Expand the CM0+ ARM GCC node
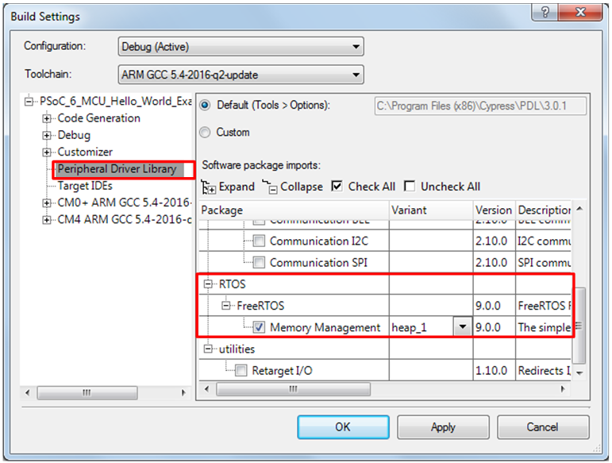The image size is (612, 463). click(x=47, y=203)
